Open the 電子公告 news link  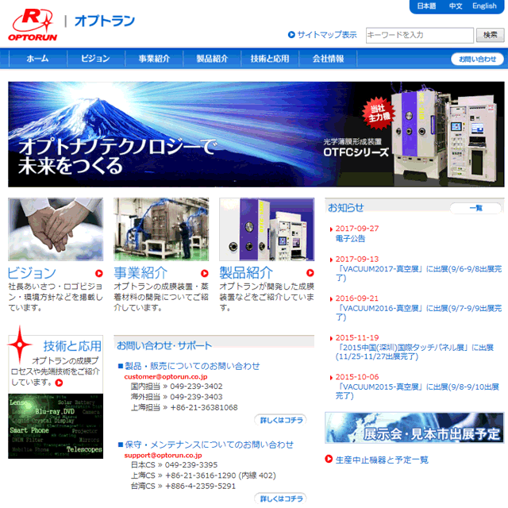(351, 238)
